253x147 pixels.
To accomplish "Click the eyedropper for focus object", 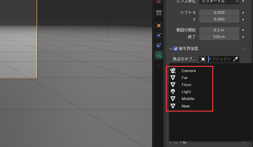I will pos(235,59).
